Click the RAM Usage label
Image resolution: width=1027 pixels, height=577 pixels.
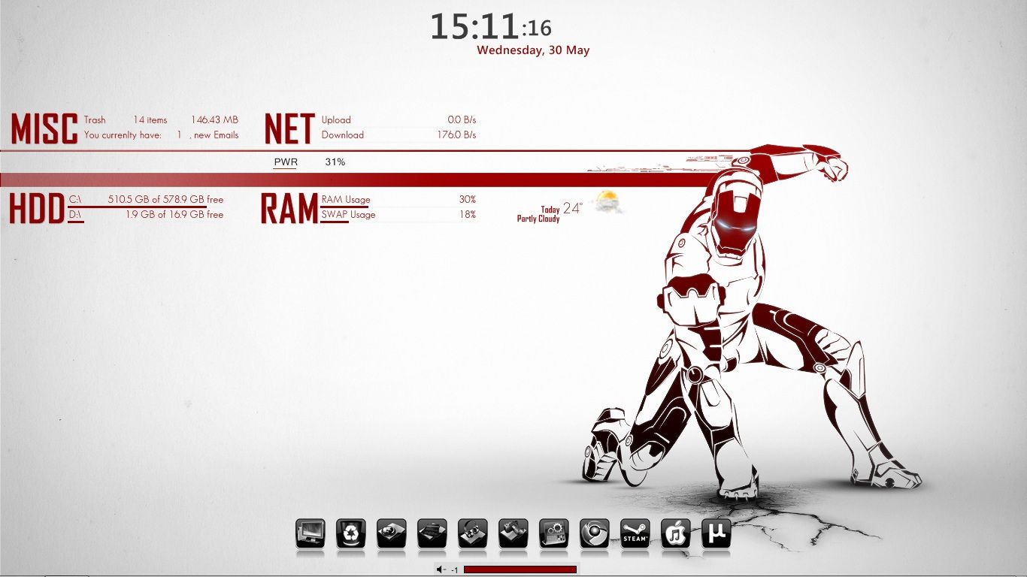[x=344, y=200]
